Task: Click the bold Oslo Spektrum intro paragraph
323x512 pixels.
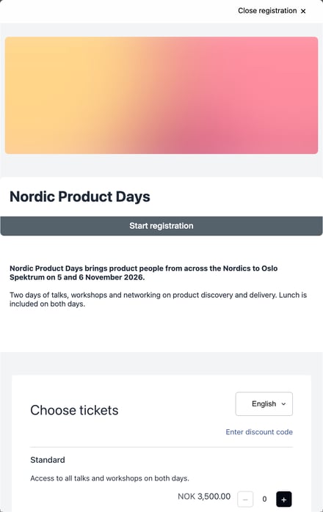Action: (144, 273)
